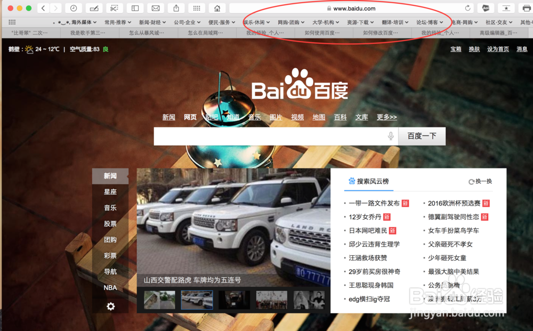
Task: Select NBA in the left sidebar
Action: [110, 287]
